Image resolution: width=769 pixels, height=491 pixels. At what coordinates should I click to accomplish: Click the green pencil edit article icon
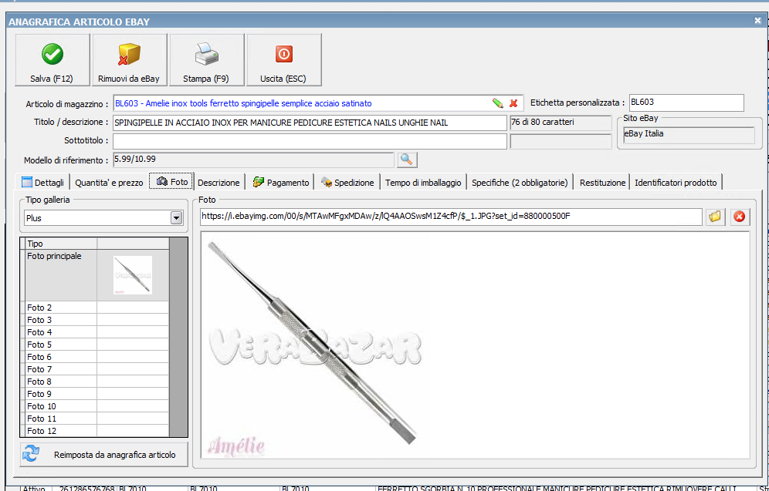click(498, 103)
